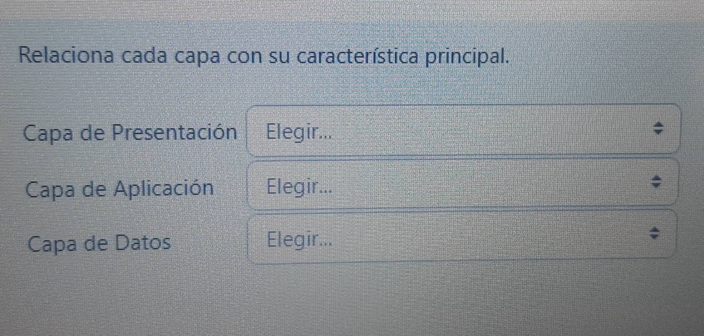Click the 'Elegir...' text in the third select box
The height and width of the screenshot is (336, 704).
[x=299, y=240]
